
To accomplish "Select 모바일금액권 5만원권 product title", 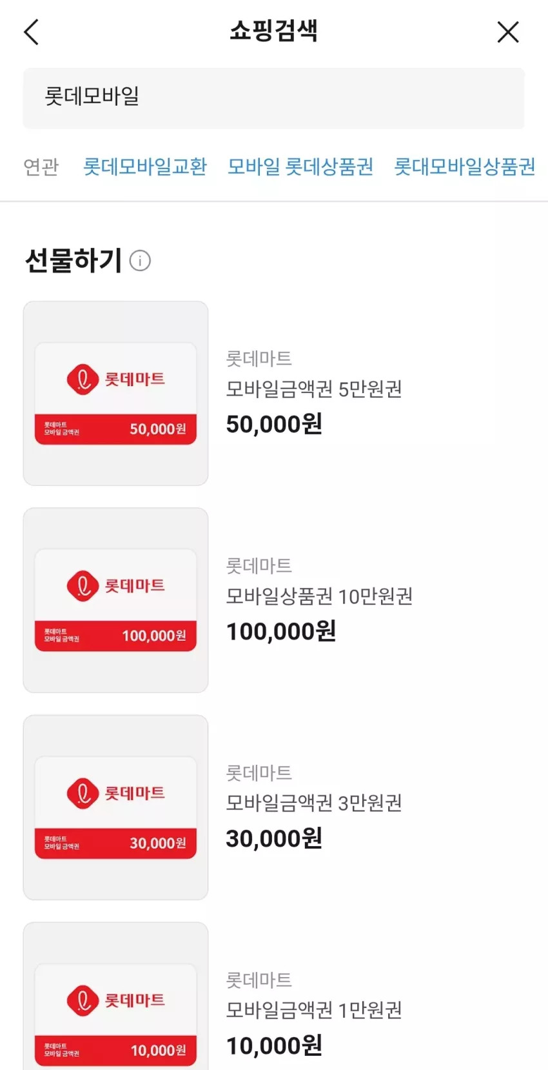I will pos(314,389).
